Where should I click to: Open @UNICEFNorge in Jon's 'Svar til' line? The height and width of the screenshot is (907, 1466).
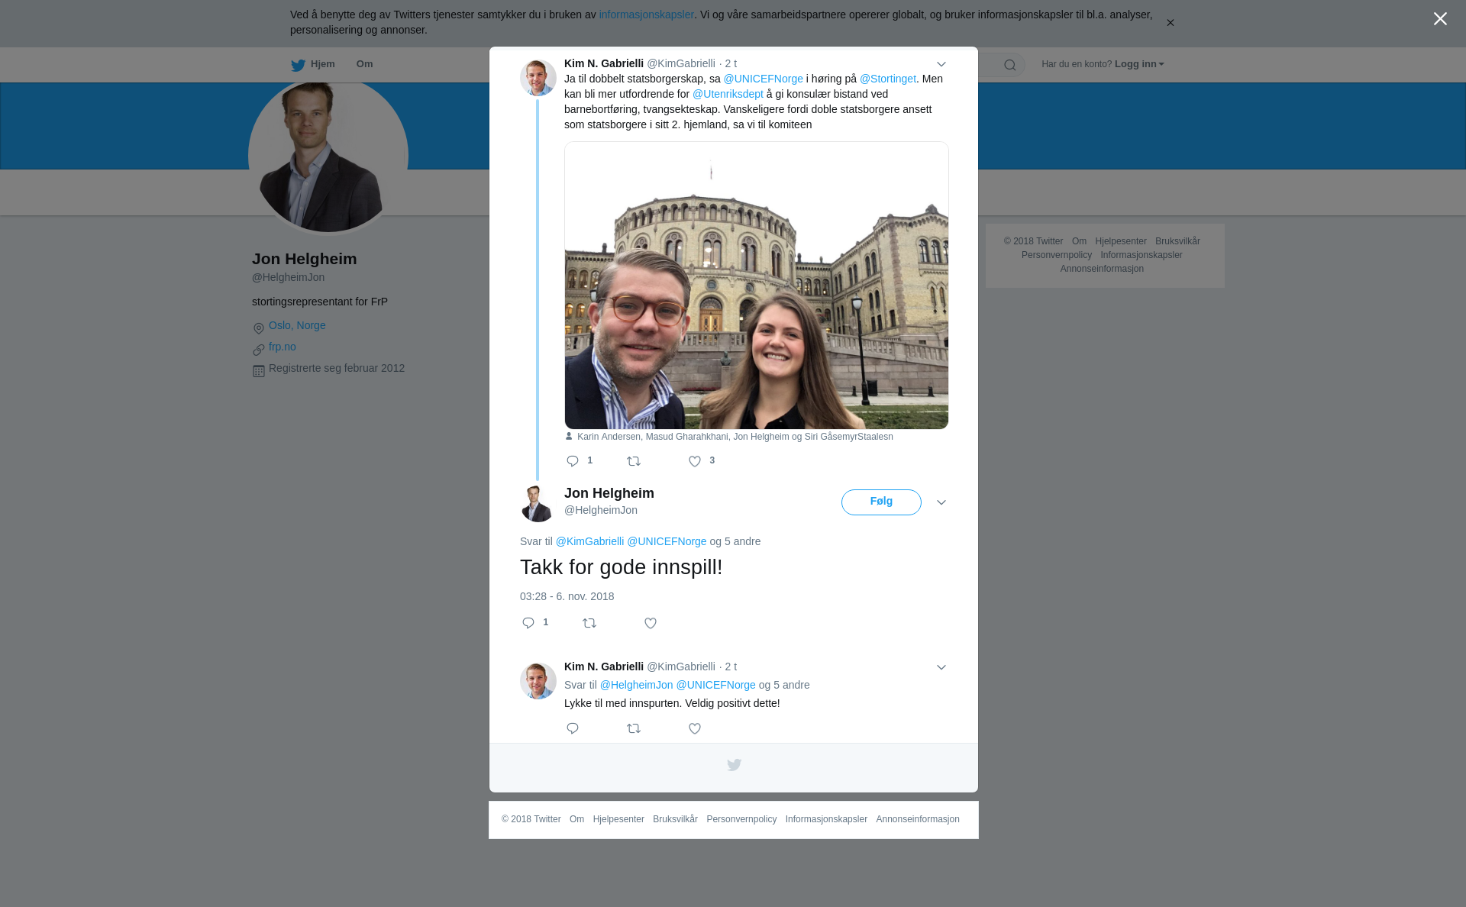pos(667,541)
